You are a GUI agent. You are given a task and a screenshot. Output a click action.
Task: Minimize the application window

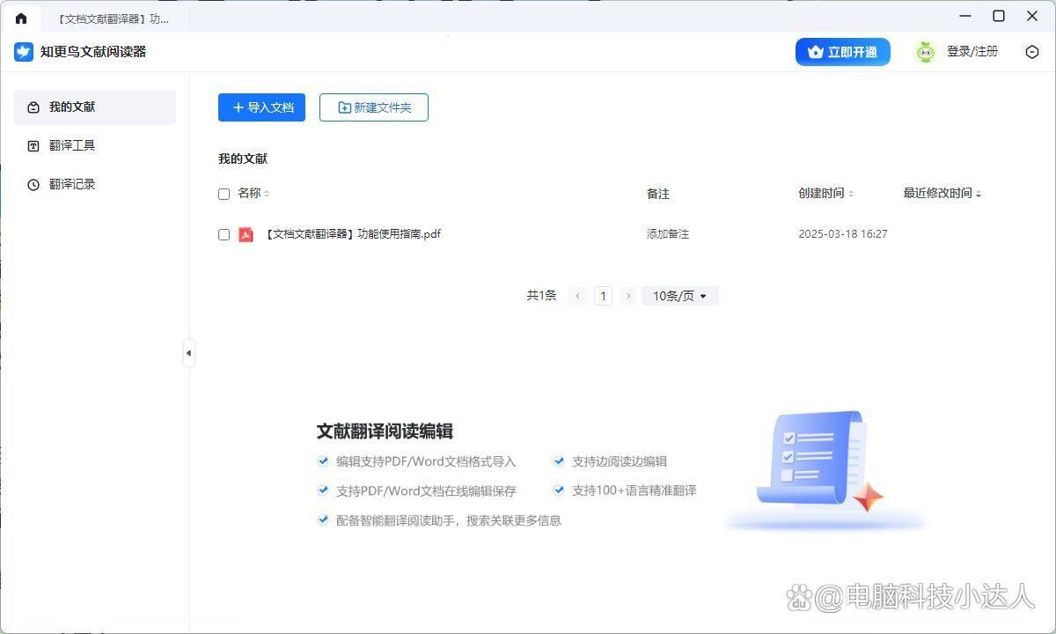click(965, 16)
